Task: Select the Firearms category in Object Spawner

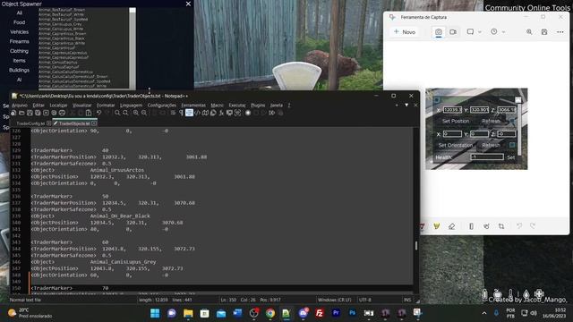Action: pyautogui.click(x=19, y=41)
